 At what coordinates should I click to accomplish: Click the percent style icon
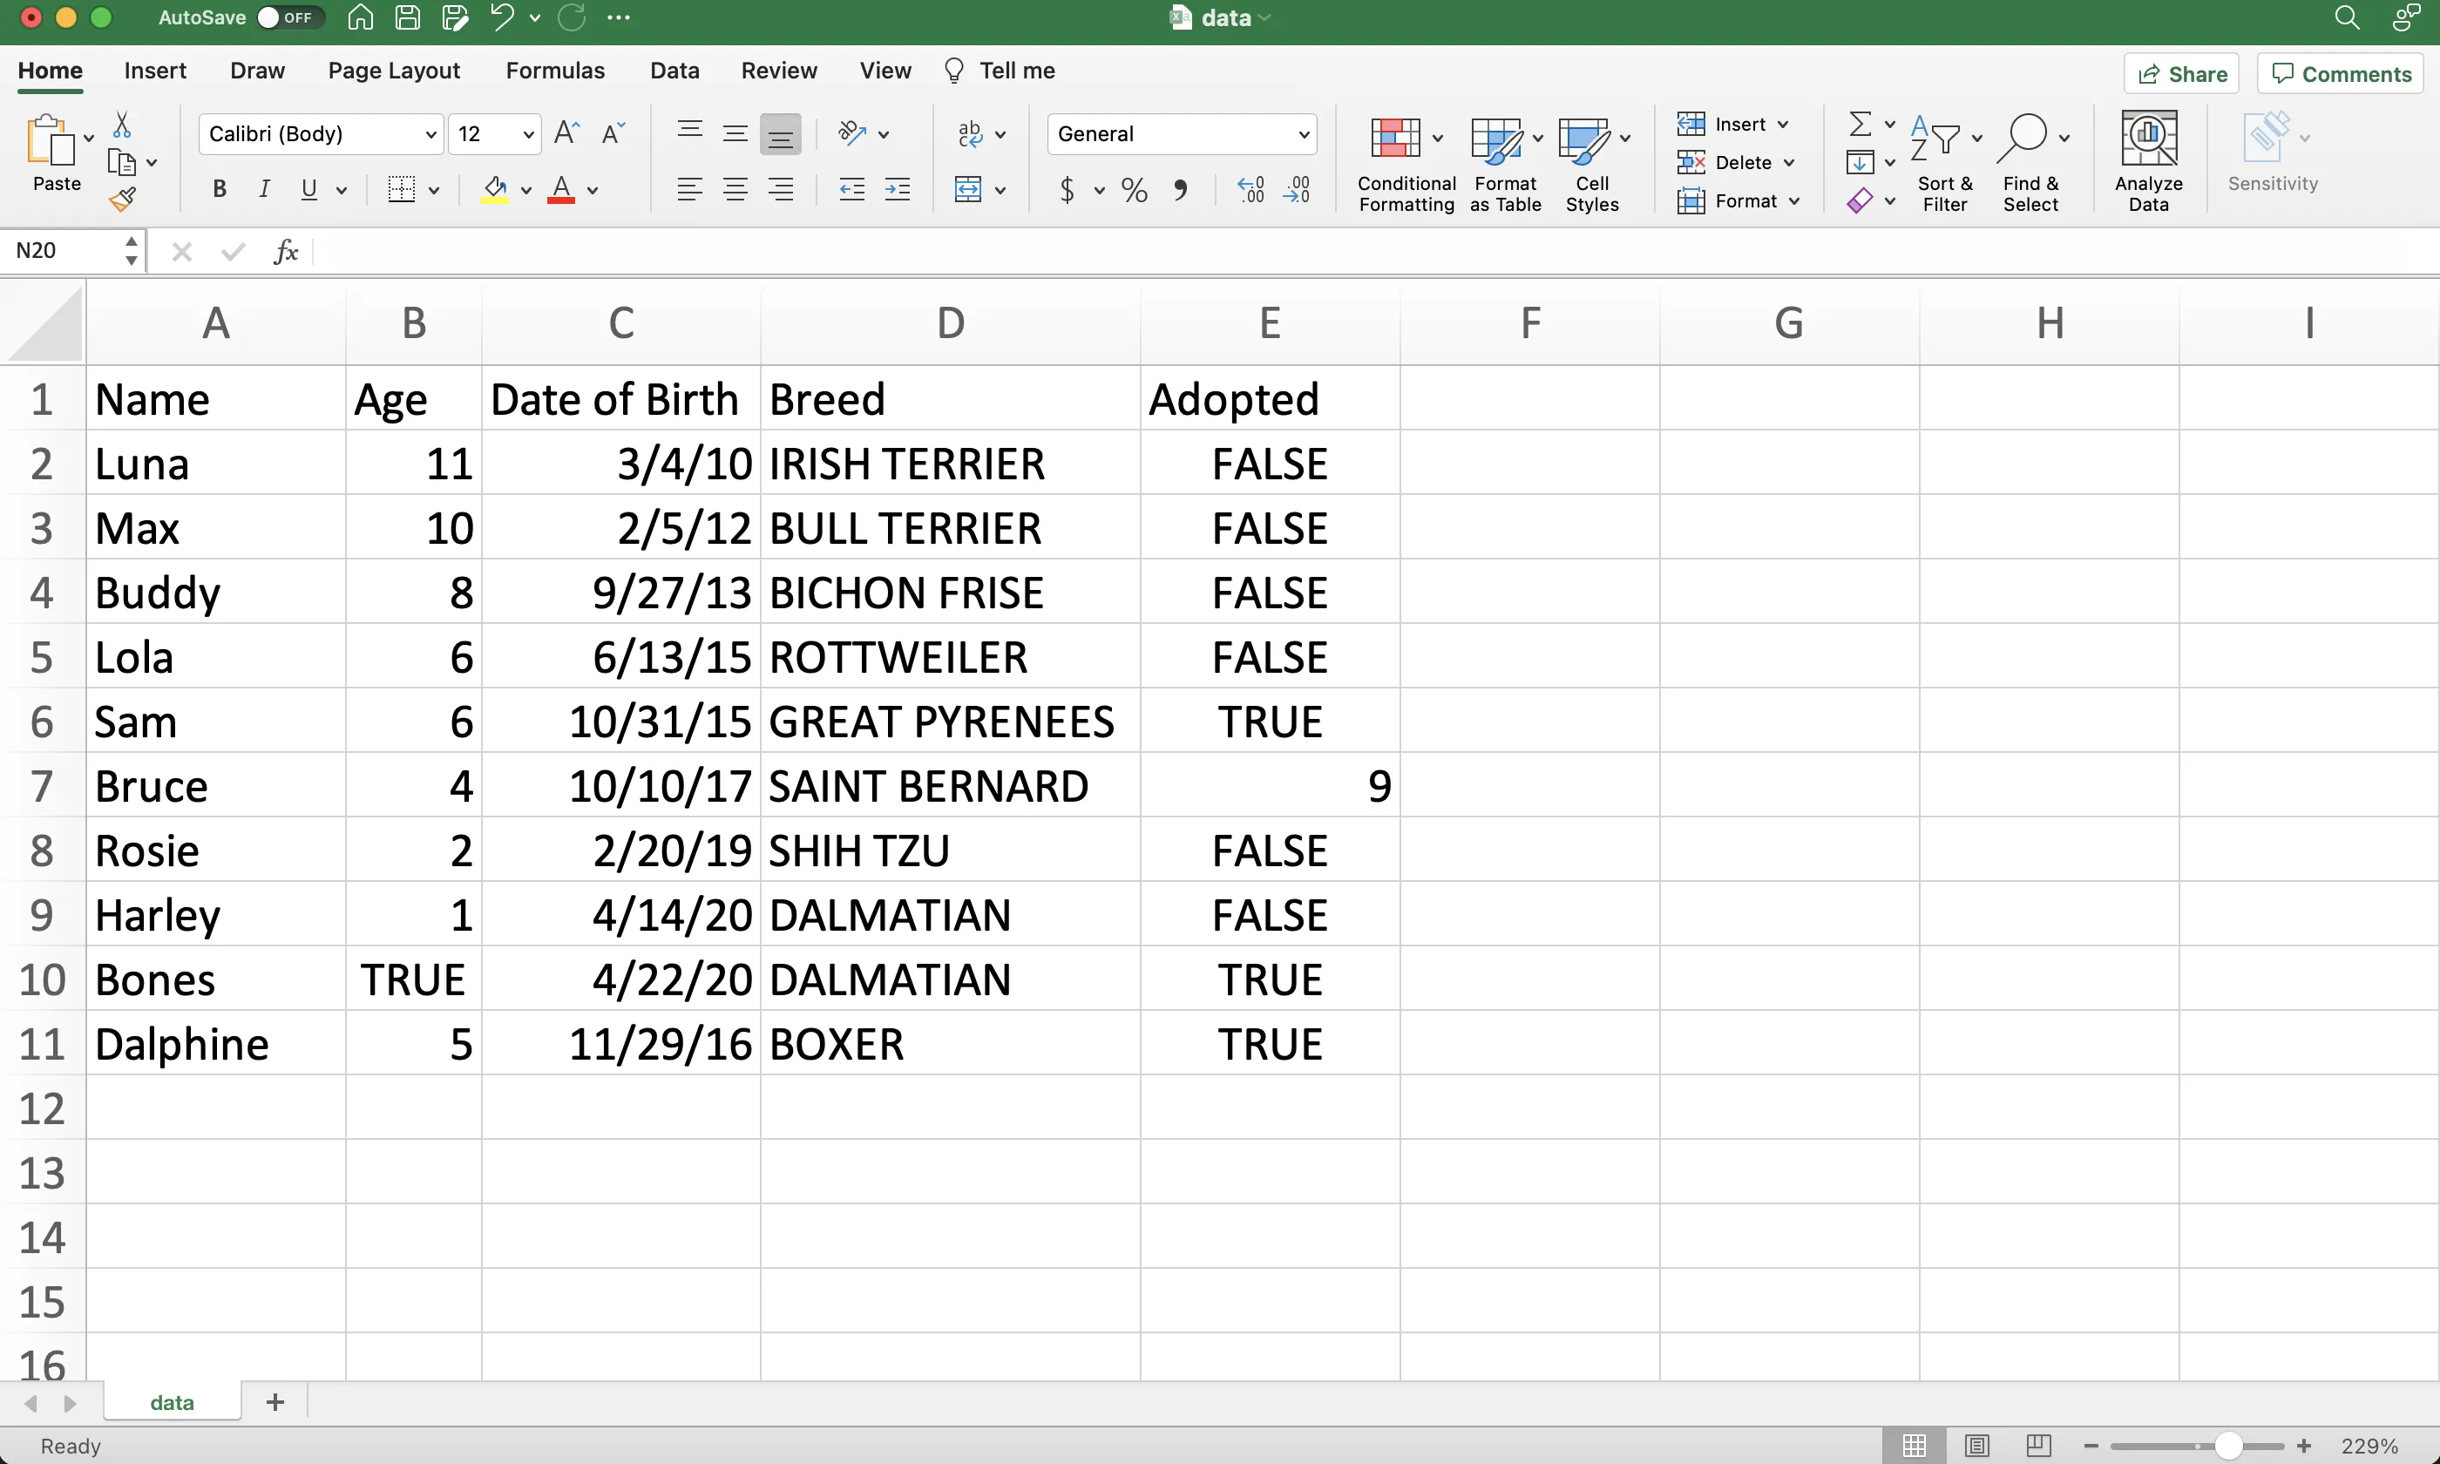tap(1135, 190)
